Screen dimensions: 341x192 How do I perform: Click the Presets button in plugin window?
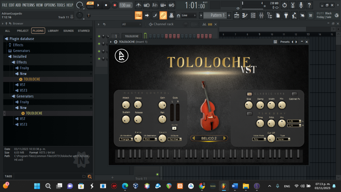tap(285, 42)
